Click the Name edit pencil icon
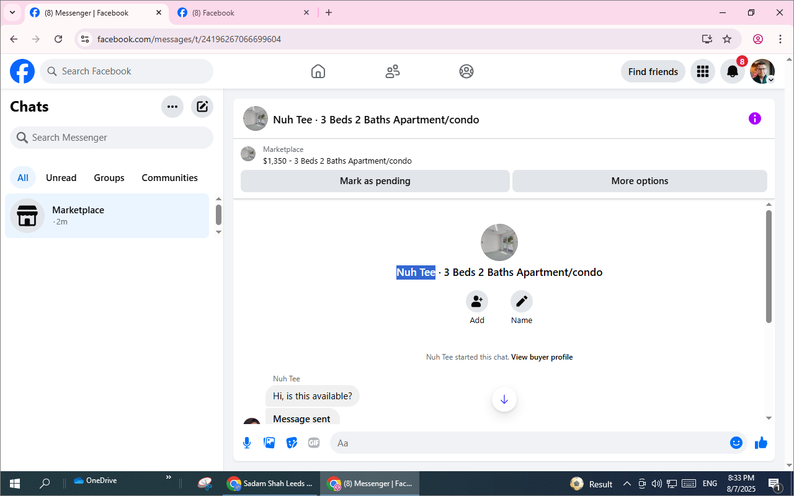Image resolution: width=794 pixels, height=496 pixels. [522, 301]
